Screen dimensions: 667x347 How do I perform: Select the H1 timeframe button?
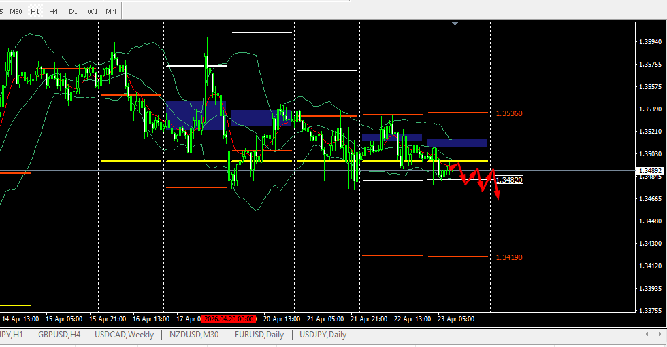[35, 11]
